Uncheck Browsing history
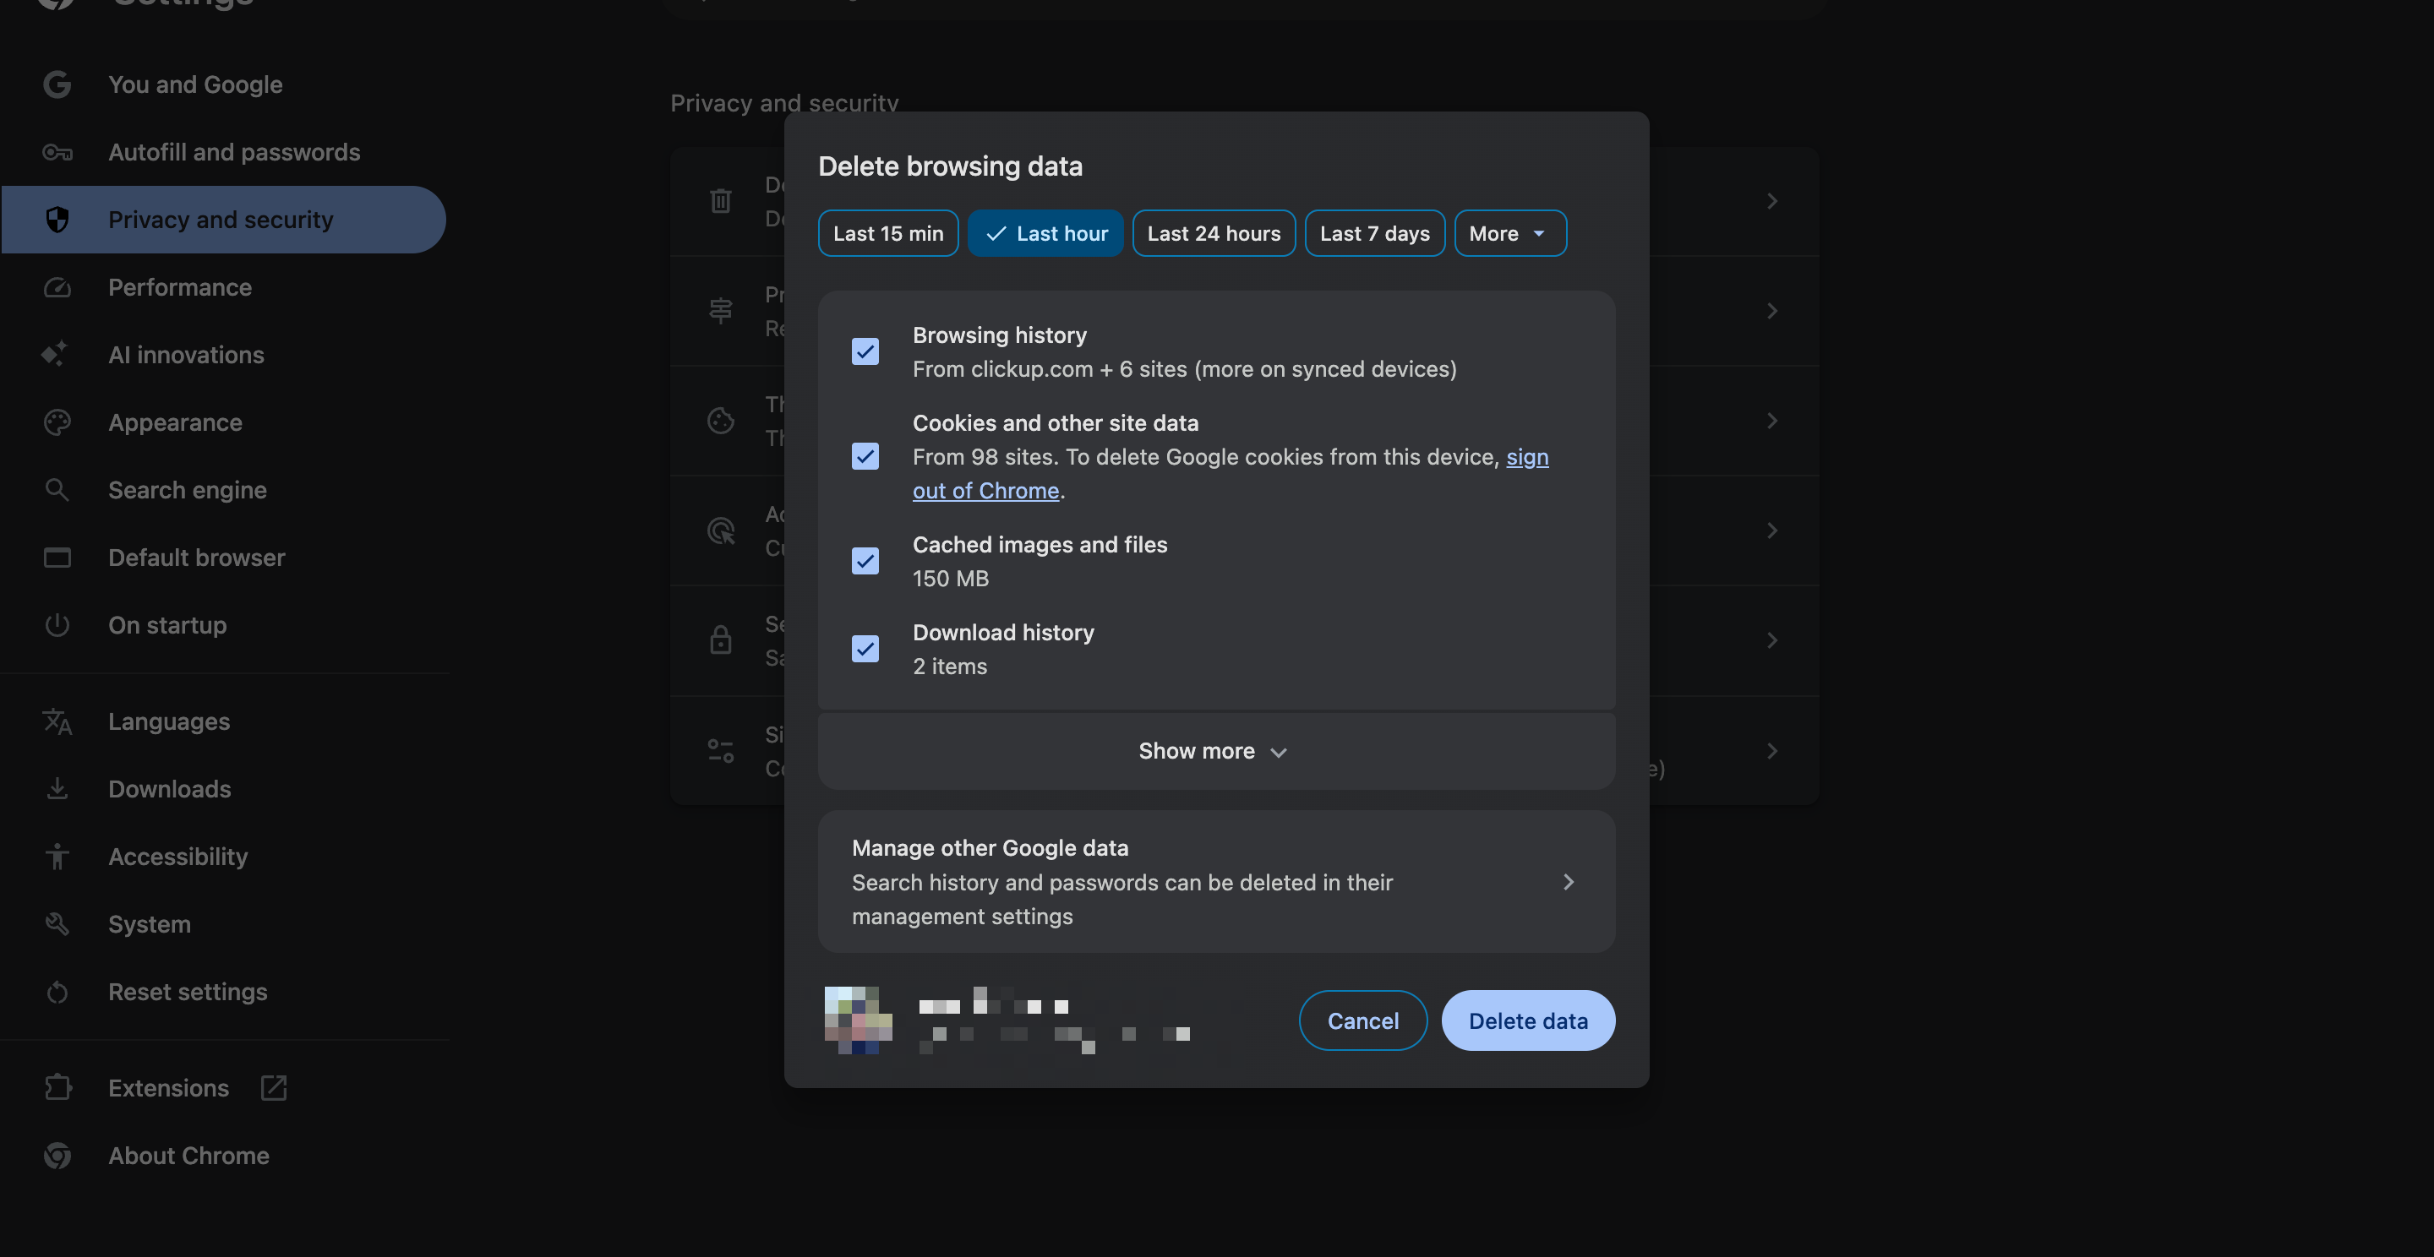Image resolution: width=2434 pixels, height=1257 pixels. pos(865,351)
